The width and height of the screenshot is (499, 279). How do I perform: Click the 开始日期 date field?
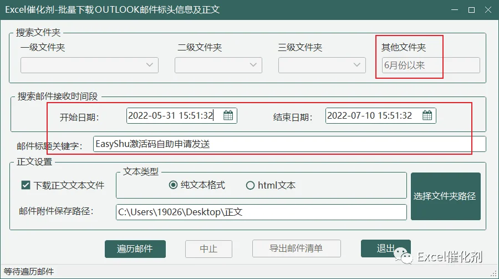point(182,115)
